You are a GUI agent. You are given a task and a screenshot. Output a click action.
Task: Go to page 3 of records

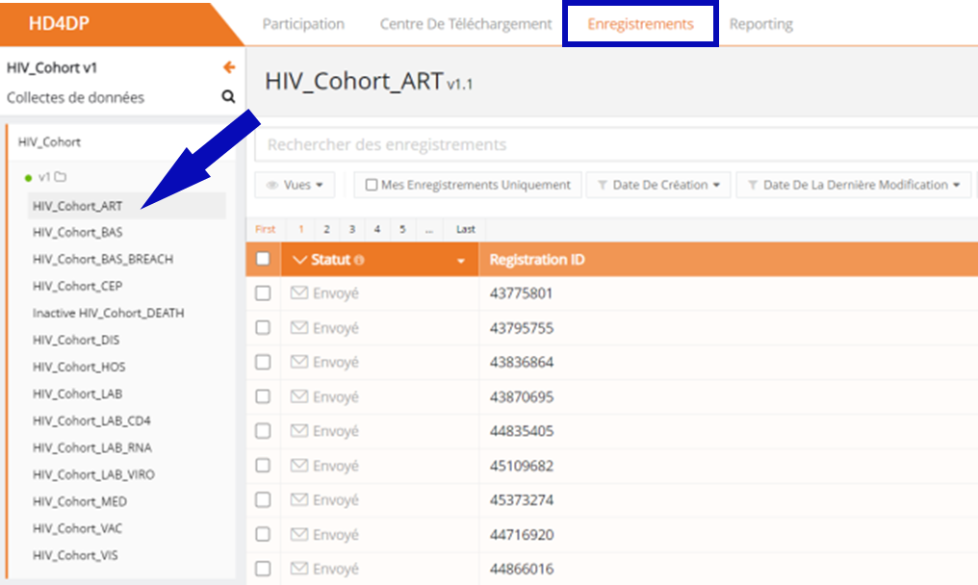point(352,229)
